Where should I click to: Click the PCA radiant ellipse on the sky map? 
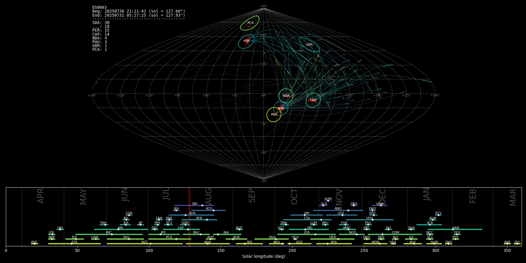250,23
